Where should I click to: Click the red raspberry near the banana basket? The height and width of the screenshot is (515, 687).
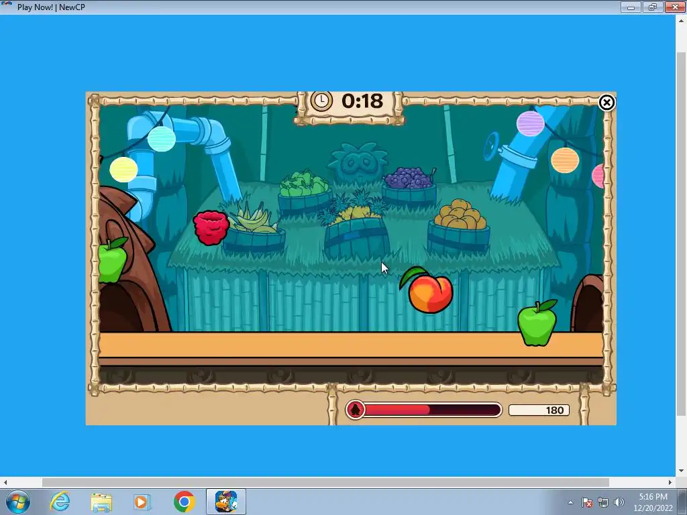coord(211,228)
